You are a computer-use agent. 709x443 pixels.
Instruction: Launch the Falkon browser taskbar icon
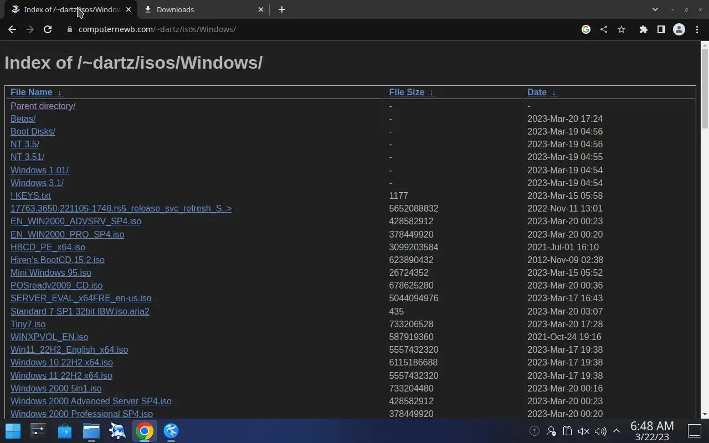click(171, 431)
